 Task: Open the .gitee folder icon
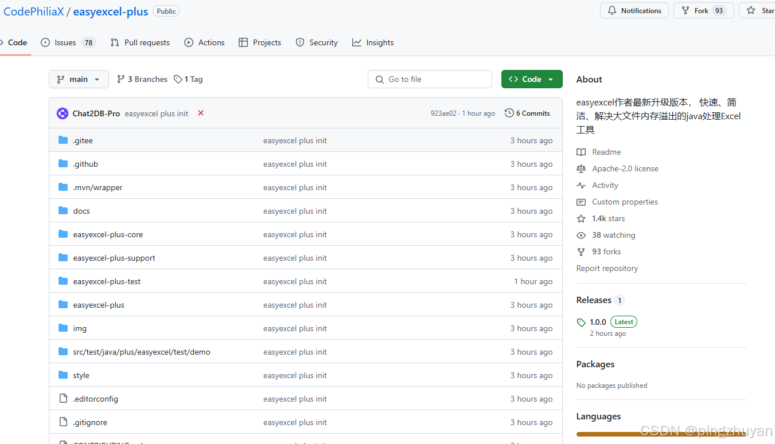[63, 140]
